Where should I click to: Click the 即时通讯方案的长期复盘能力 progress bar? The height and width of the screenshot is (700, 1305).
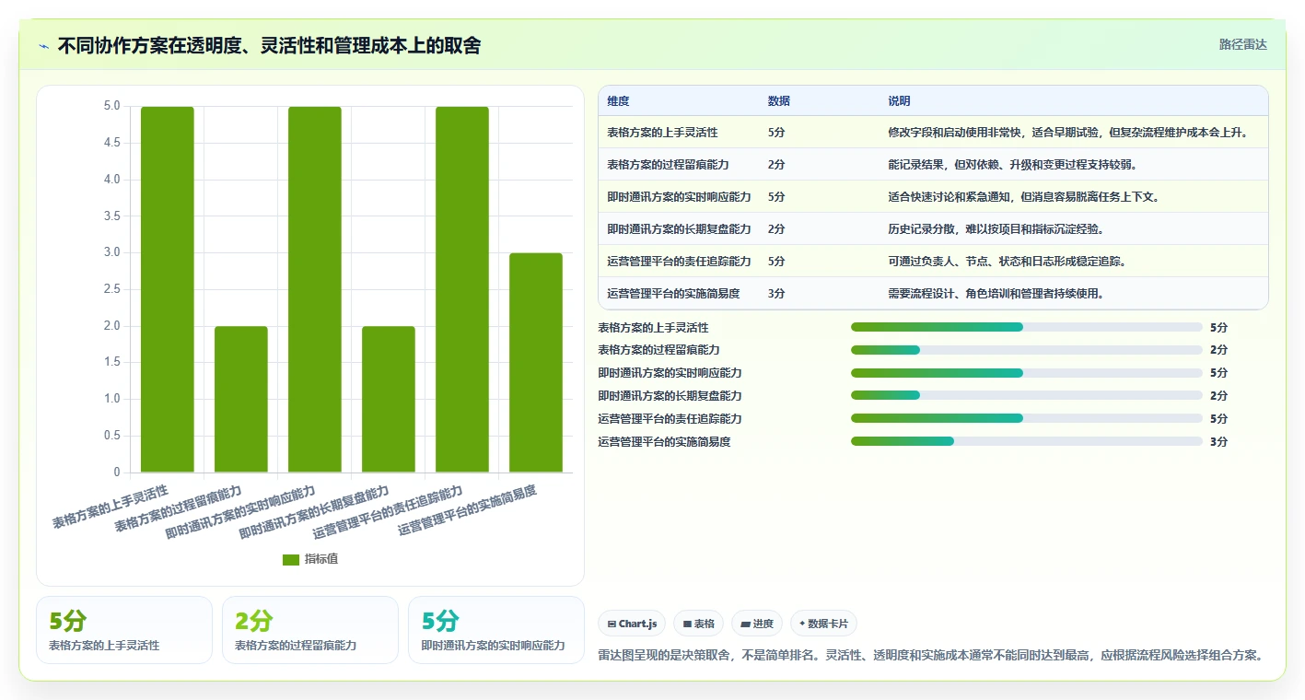coord(1026,396)
